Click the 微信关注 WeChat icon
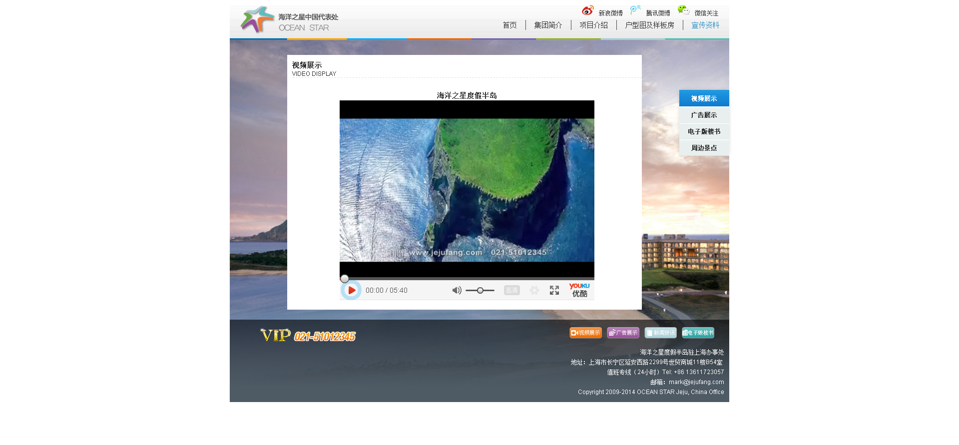The width and height of the screenshot is (959, 445). click(x=683, y=10)
